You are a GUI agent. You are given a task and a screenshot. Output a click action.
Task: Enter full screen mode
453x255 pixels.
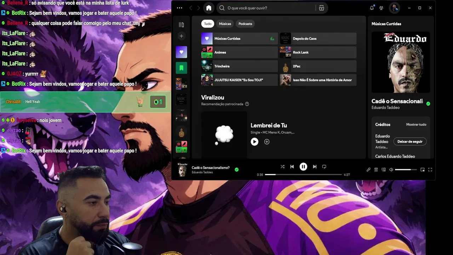click(x=430, y=170)
